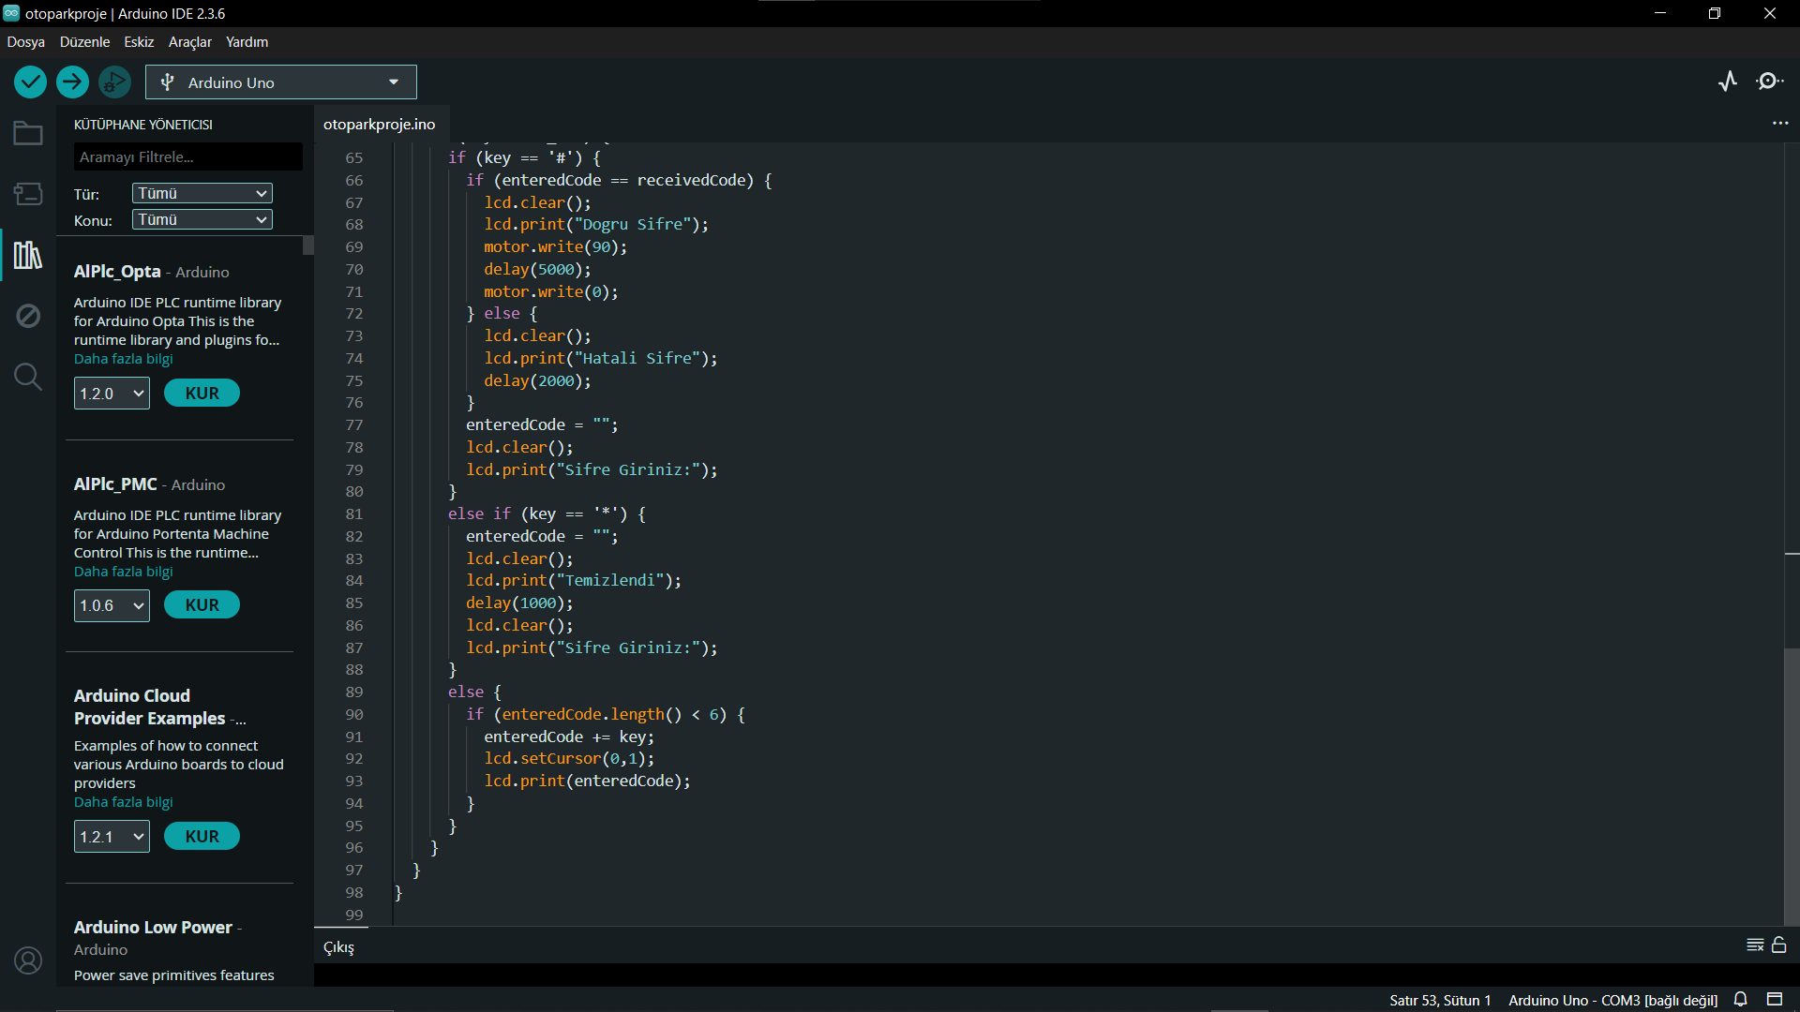Toggle output word wrap icon
Screen dimensions: 1800x1012
pyautogui.click(x=1755, y=945)
